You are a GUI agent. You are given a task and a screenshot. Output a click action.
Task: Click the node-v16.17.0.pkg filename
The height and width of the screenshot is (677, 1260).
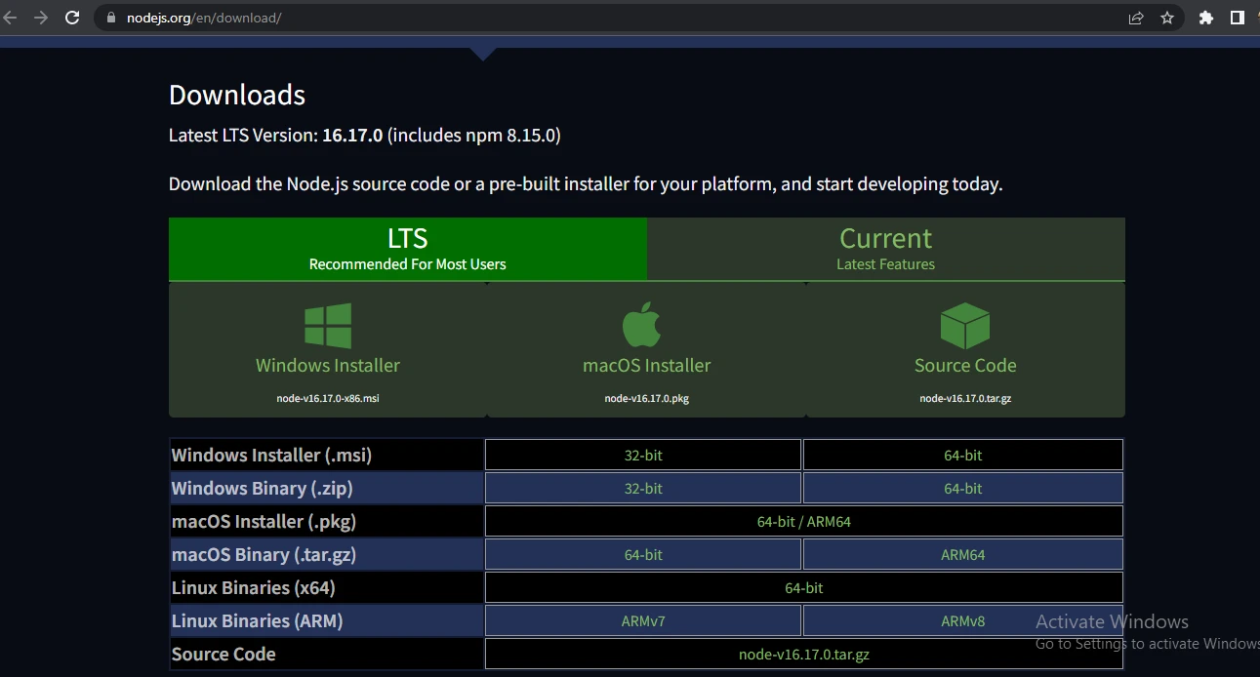[646, 399]
